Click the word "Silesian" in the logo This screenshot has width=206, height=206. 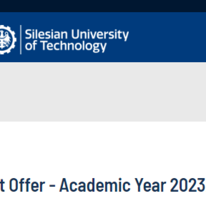[x=46, y=34]
